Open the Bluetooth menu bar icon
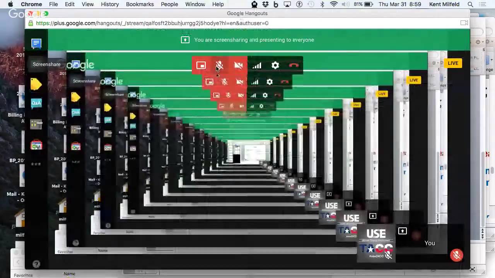Image resolution: width=495 pixels, height=278 pixels. [x=322, y=4]
